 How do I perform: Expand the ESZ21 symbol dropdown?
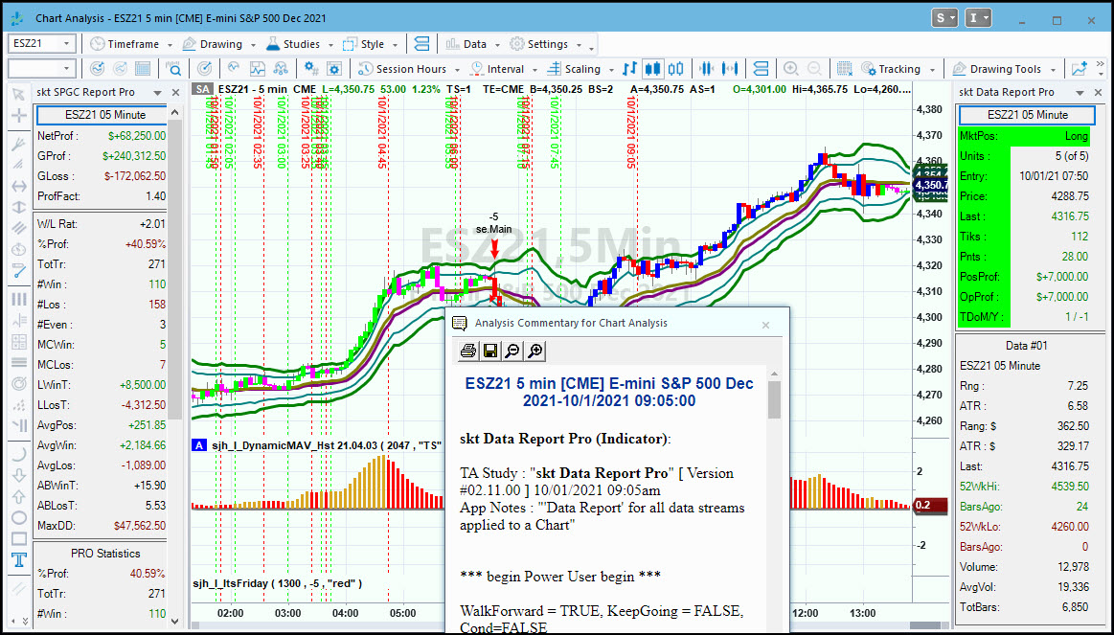(66, 44)
